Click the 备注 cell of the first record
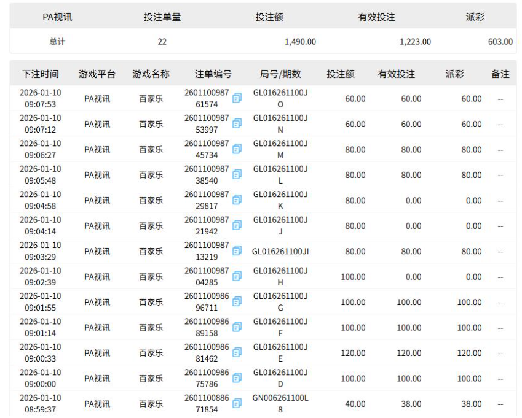The height and width of the screenshot is (418, 522). point(502,98)
